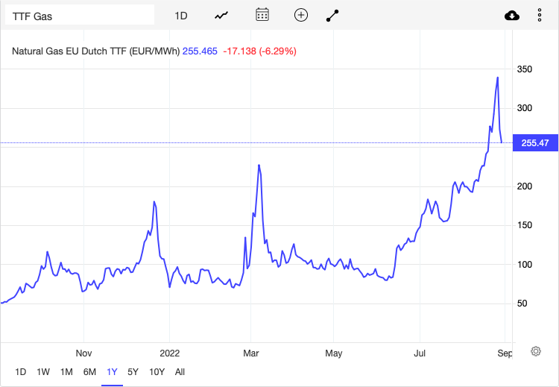Screen dimensions: 559x387
Task: Click the 2022 x-axis label
Action: [170, 353]
